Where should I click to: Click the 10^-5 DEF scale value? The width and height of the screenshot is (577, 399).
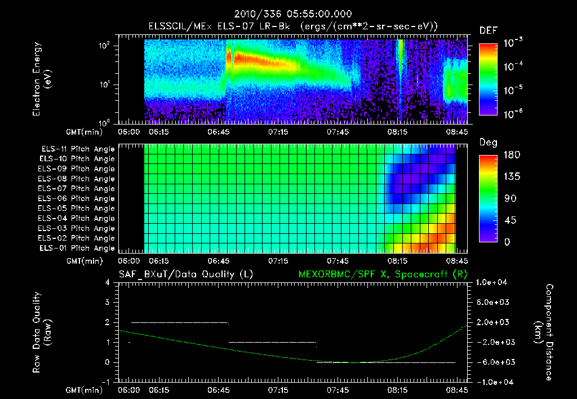tap(513, 90)
